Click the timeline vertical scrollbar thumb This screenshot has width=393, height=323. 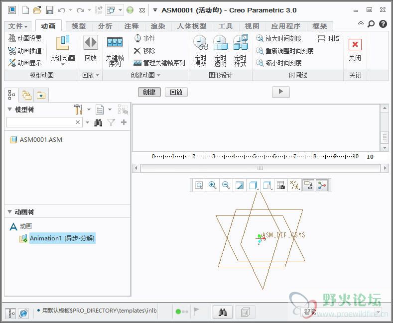(385, 137)
